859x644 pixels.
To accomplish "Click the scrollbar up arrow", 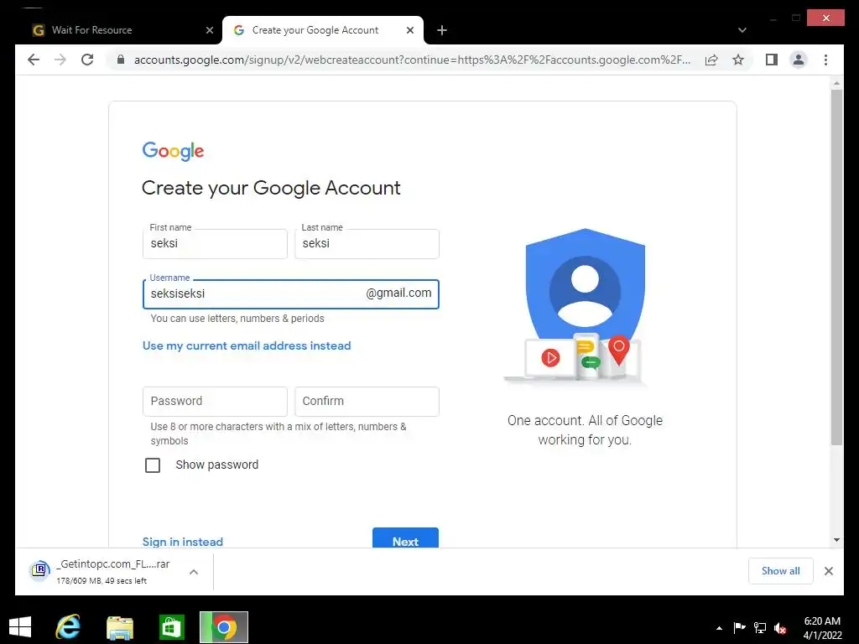I will click(x=836, y=84).
